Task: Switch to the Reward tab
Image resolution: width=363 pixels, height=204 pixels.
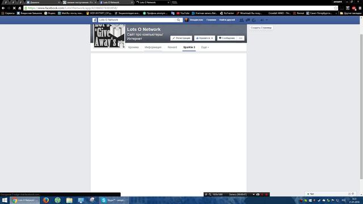Action: tap(172, 48)
